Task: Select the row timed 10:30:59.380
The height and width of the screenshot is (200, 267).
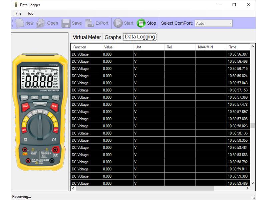Action: (x=161, y=176)
